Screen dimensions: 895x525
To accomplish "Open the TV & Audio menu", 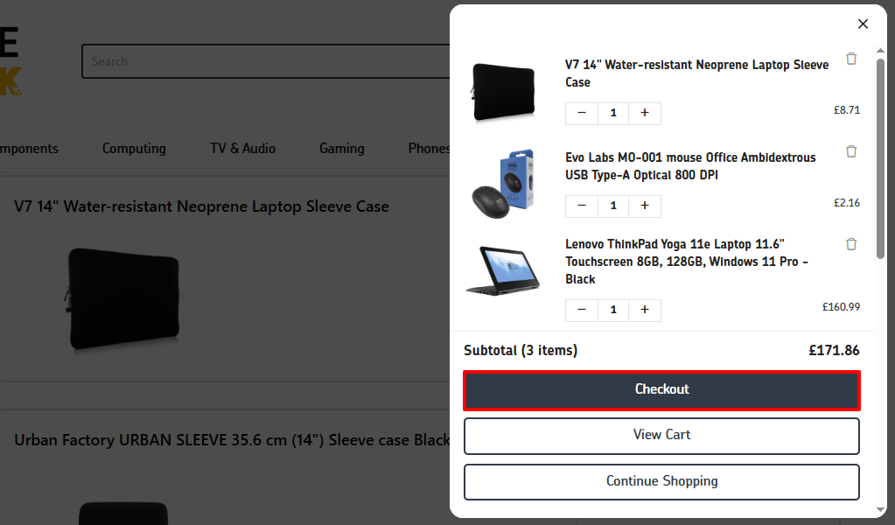I will click(242, 149).
